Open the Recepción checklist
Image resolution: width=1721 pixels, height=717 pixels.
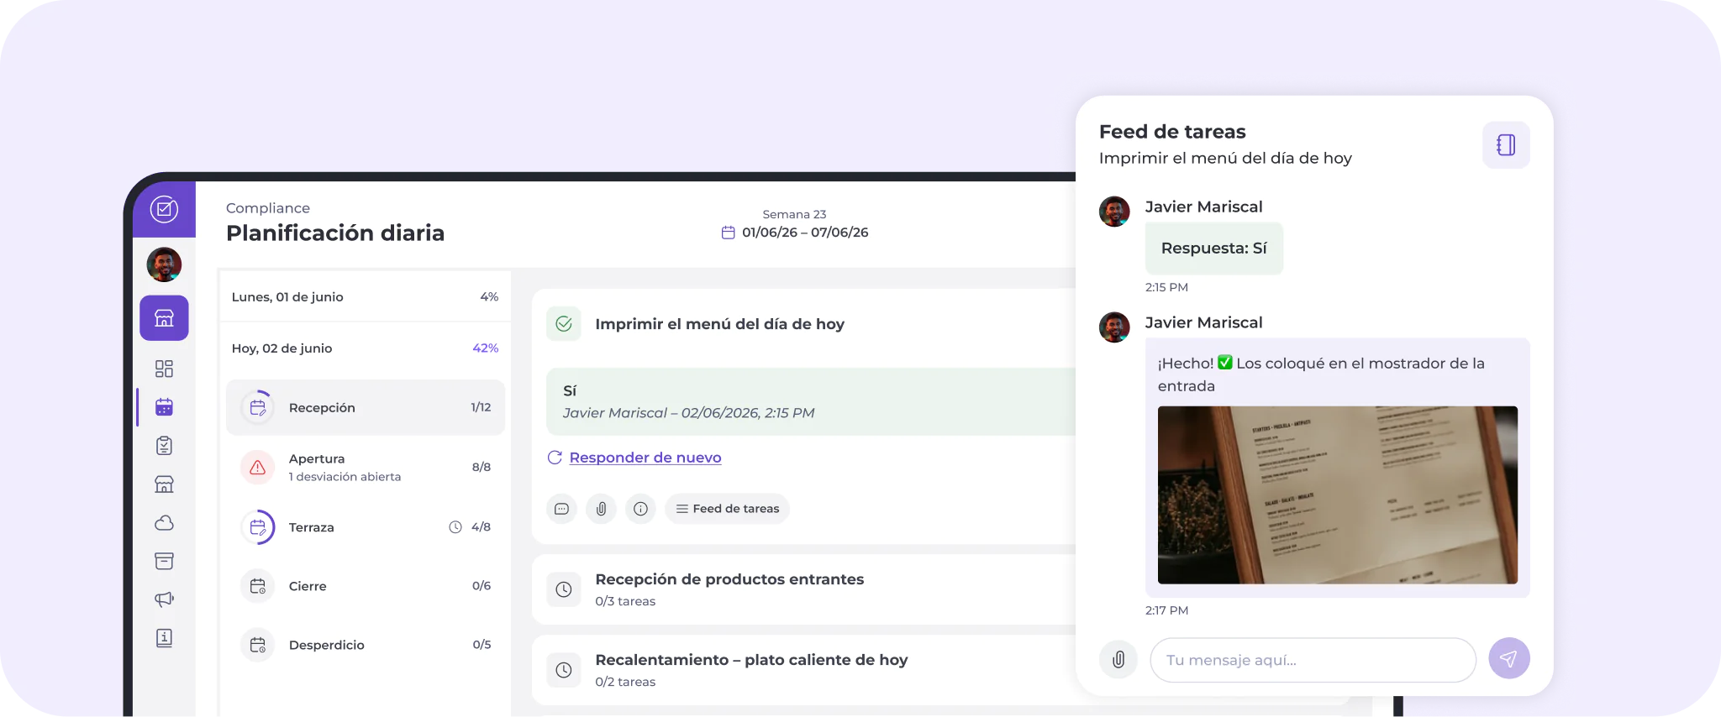pyautogui.click(x=365, y=407)
